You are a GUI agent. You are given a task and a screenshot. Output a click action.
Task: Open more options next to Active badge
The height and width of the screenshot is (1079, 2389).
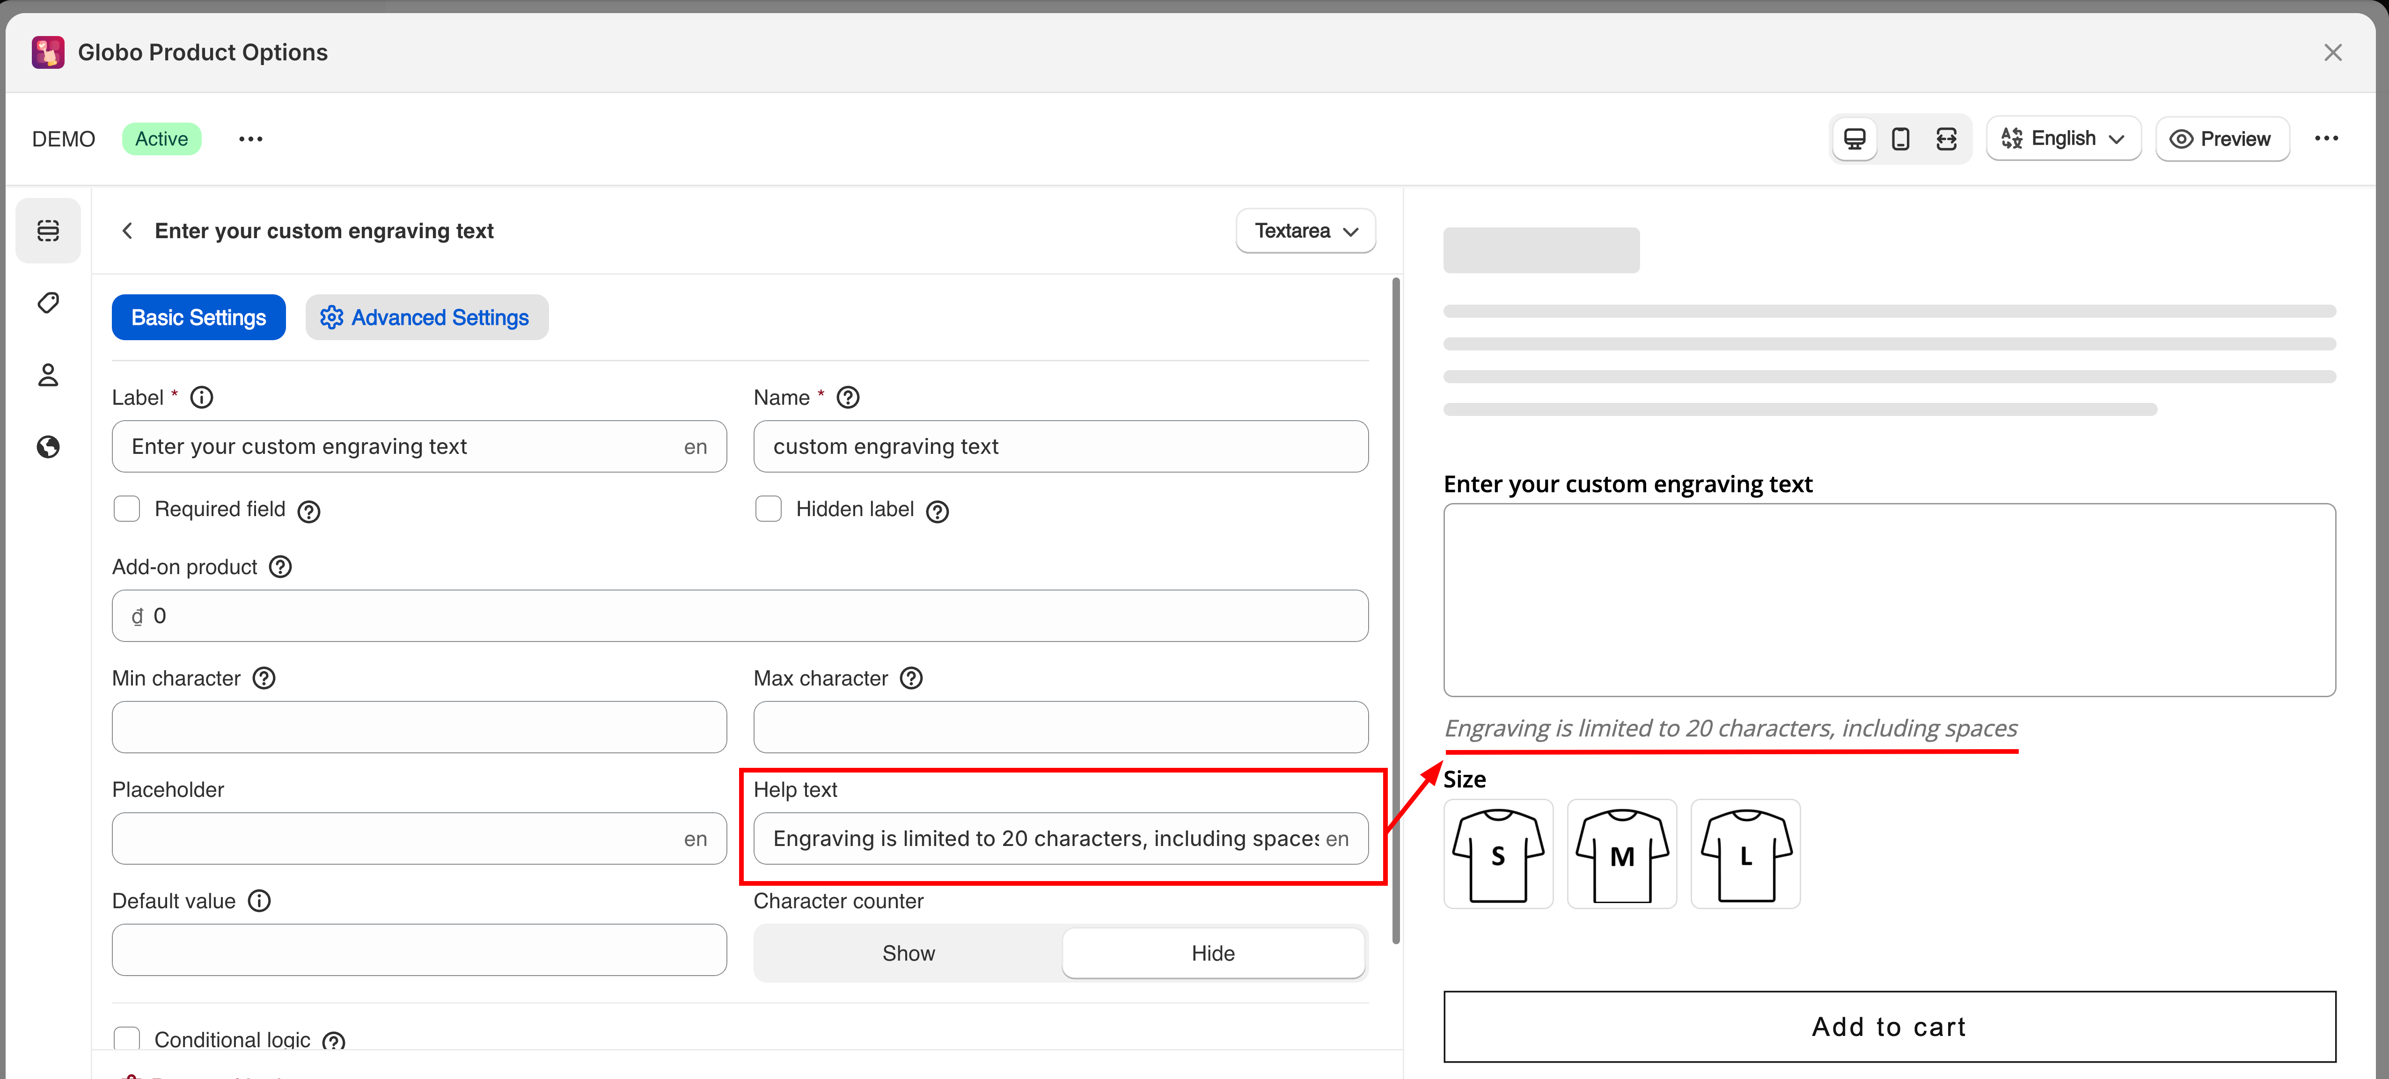coord(250,139)
